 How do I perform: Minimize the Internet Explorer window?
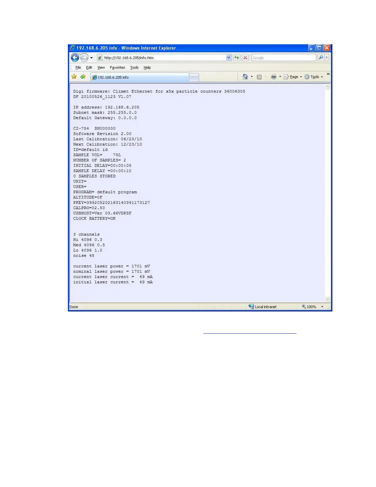(x=311, y=48)
